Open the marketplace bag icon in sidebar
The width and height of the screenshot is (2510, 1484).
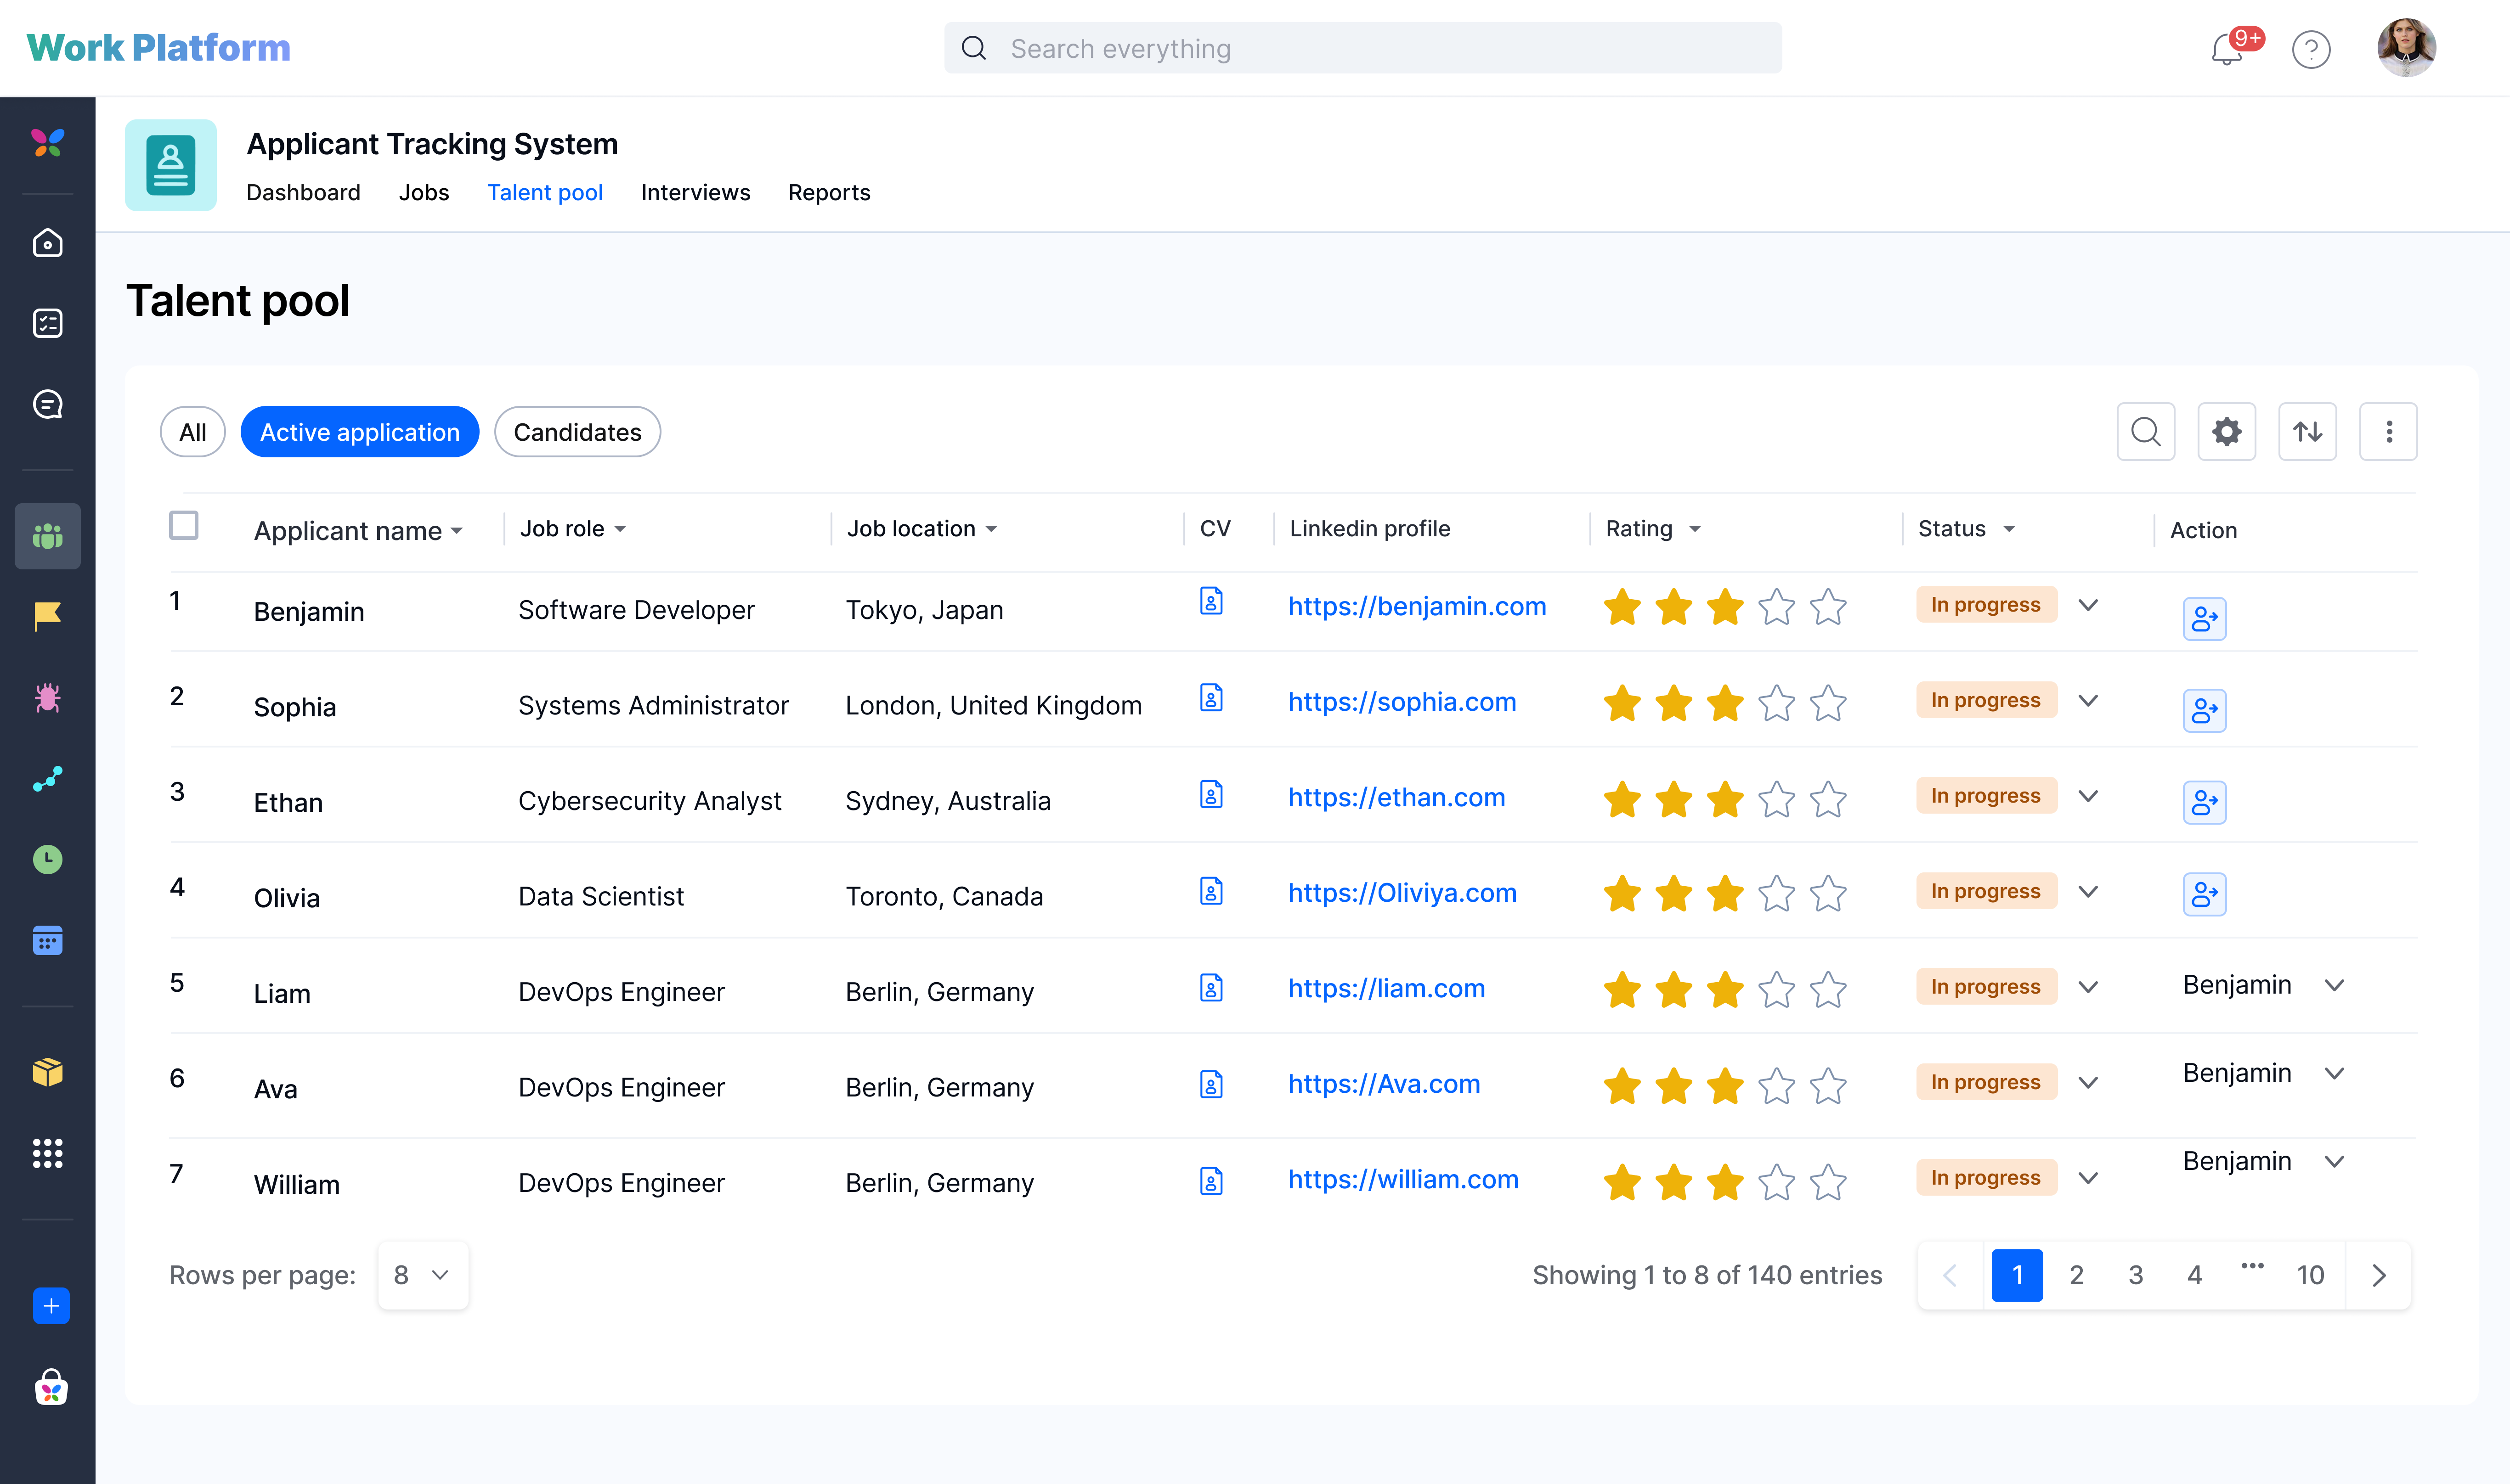click(51, 1387)
